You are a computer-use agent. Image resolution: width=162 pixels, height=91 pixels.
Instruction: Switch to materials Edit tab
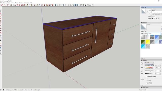click(x=146, y=31)
